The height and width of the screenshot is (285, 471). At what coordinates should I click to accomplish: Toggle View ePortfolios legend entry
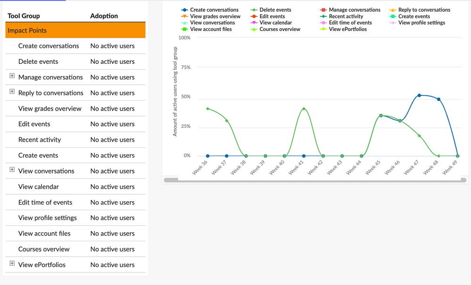[344, 29]
